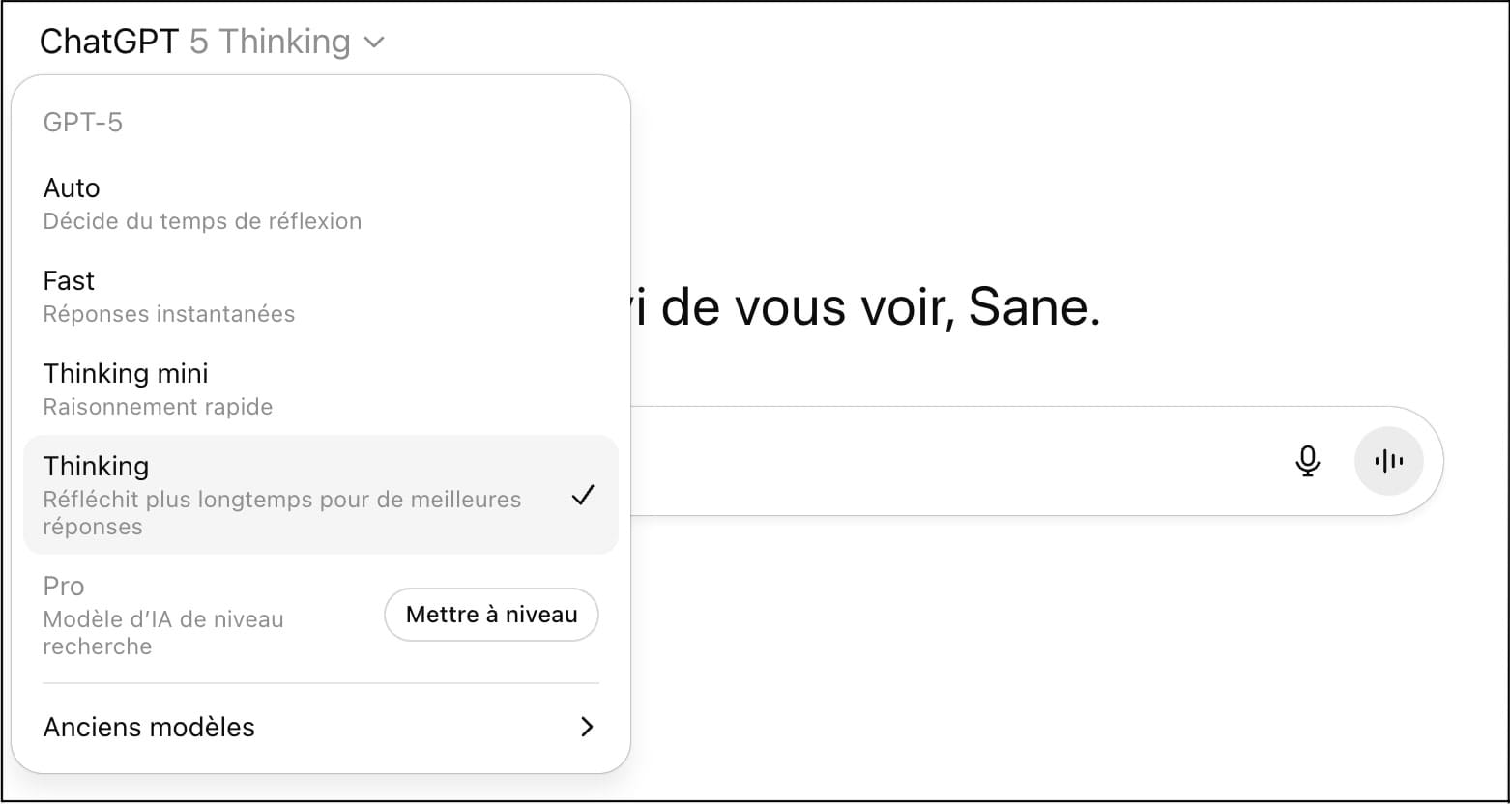
Task: Click the checkmark beside Thinking
Action: click(x=582, y=496)
